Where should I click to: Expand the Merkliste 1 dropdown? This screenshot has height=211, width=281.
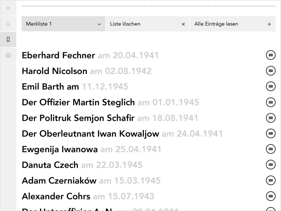tap(63, 24)
